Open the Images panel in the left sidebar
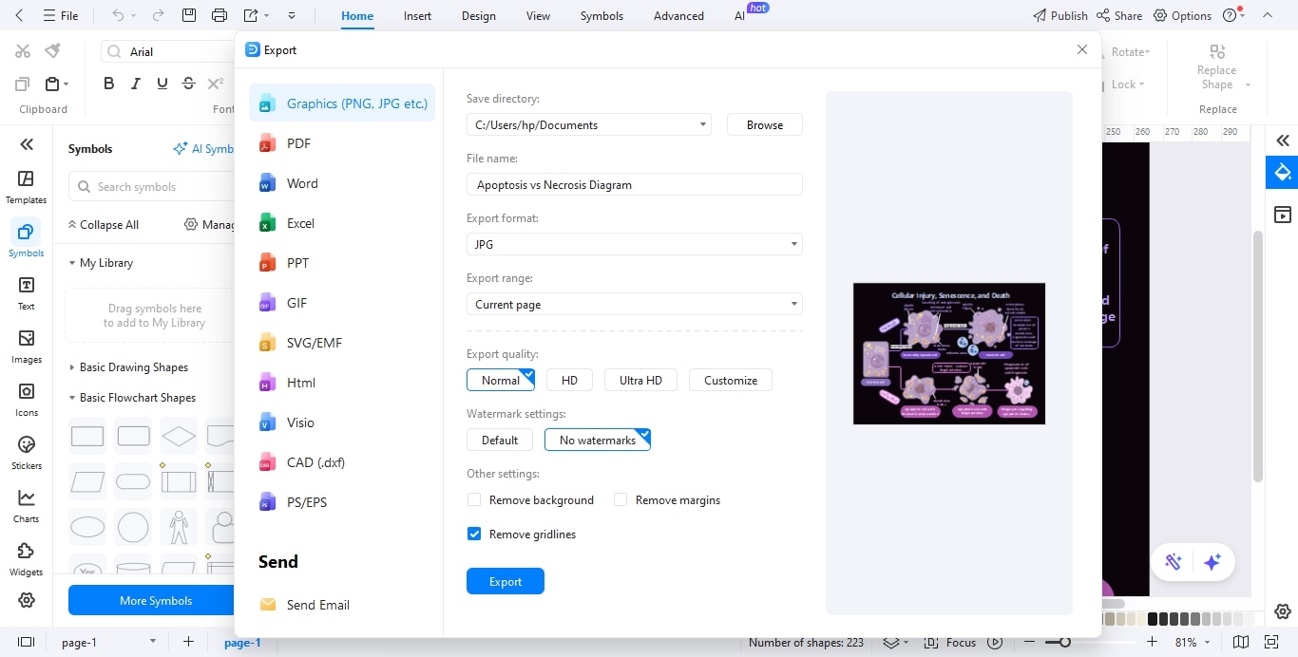Viewport: 1298px width, 657px height. pyautogui.click(x=26, y=347)
